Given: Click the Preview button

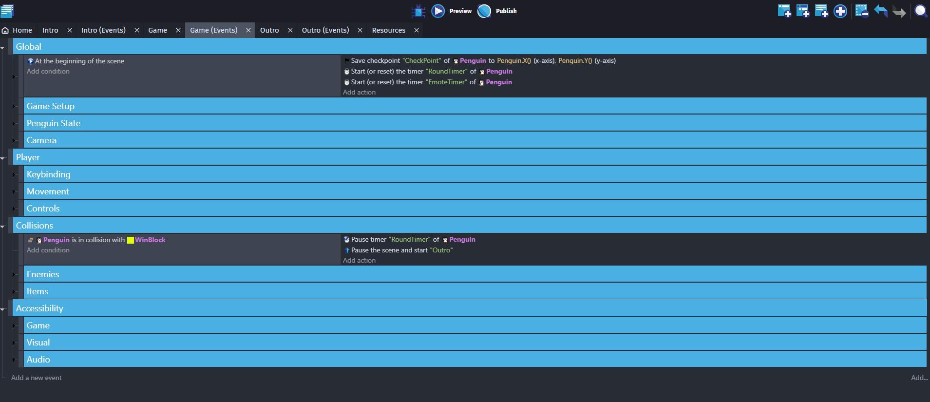Looking at the screenshot, I should click(452, 11).
